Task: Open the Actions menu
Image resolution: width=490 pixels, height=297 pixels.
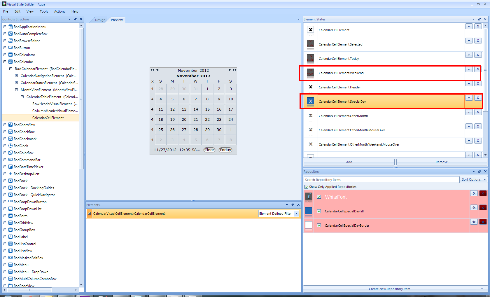Action: pyautogui.click(x=60, y=11)
